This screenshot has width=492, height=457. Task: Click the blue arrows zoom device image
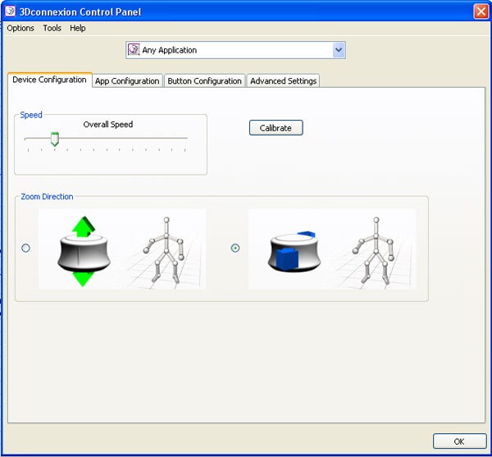(x=332, y=249)
